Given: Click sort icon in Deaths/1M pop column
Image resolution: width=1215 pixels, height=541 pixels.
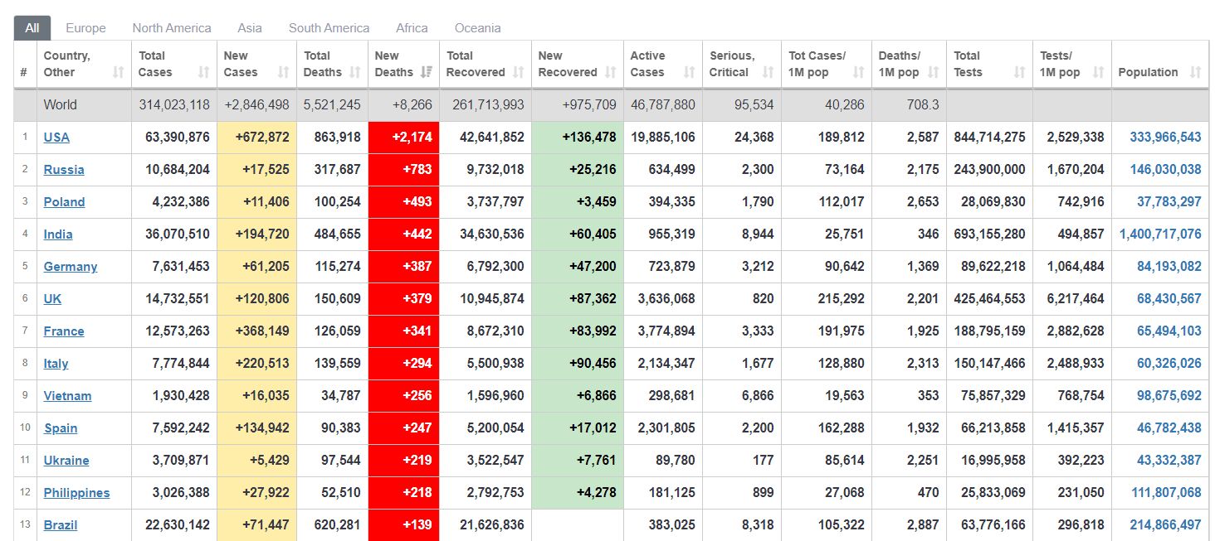Looking at the screenshot, I should pos(933,73).
